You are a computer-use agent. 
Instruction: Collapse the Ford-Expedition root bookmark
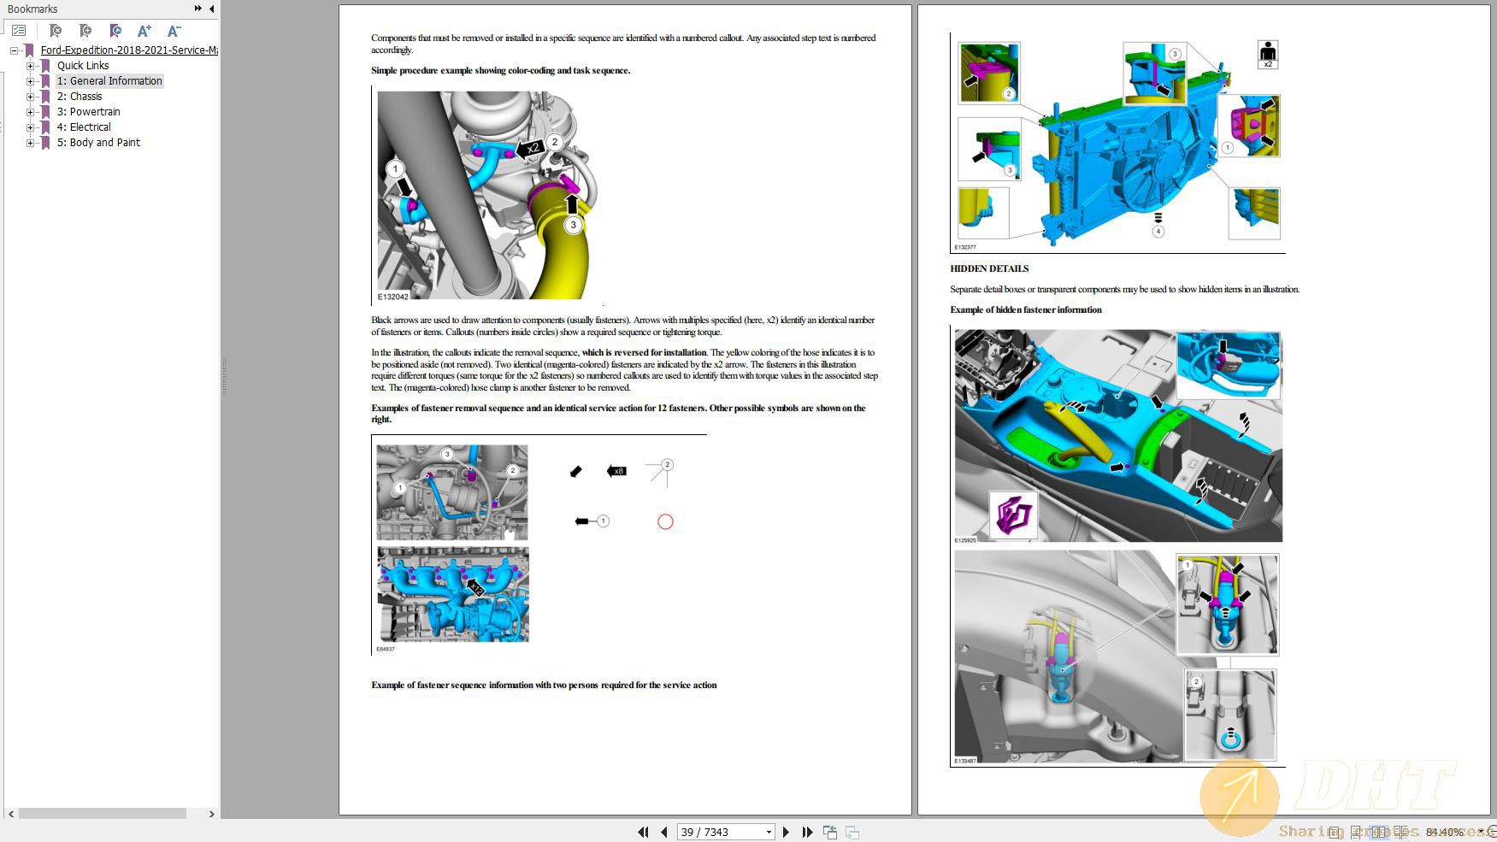[x=14, y=50]
